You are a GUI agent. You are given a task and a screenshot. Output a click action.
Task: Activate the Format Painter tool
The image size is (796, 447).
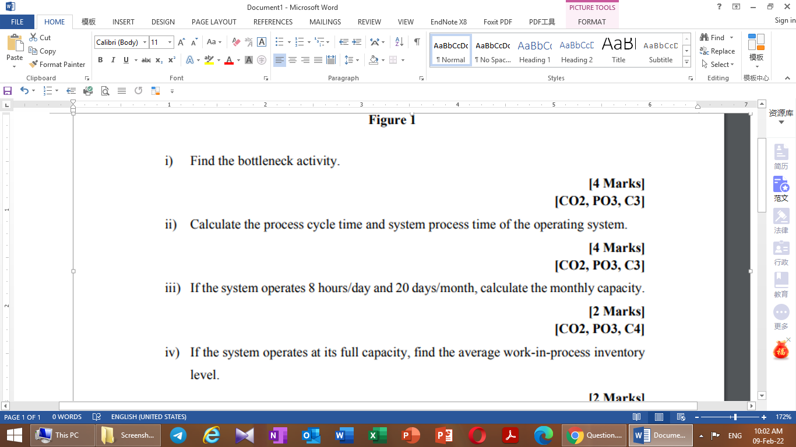57,64
